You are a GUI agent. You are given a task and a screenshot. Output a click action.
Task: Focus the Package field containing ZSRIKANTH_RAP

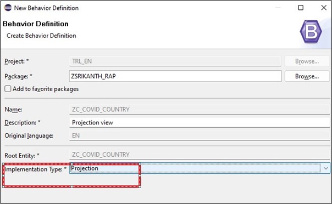coord(175,76)
